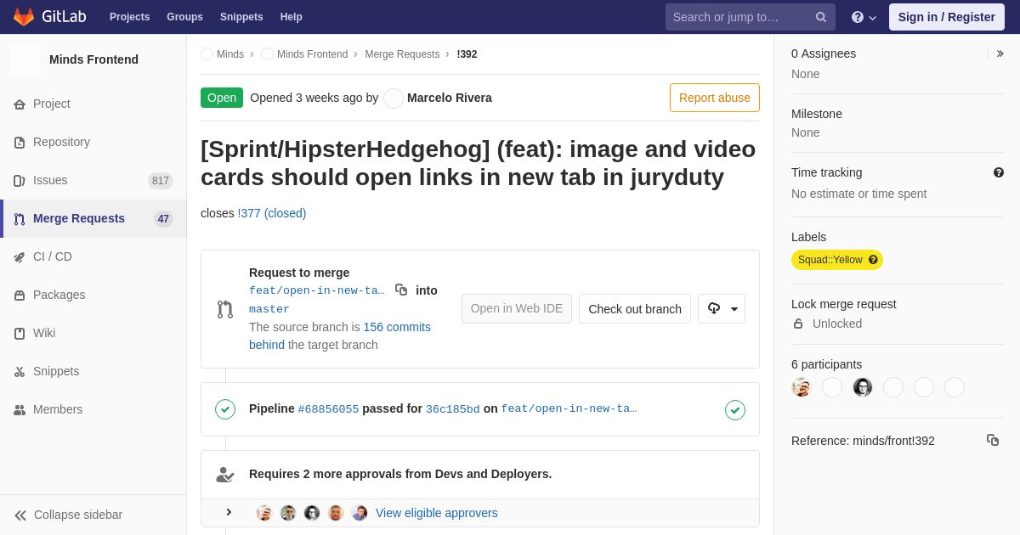Click Sign in / Register button

coord(947,17)
